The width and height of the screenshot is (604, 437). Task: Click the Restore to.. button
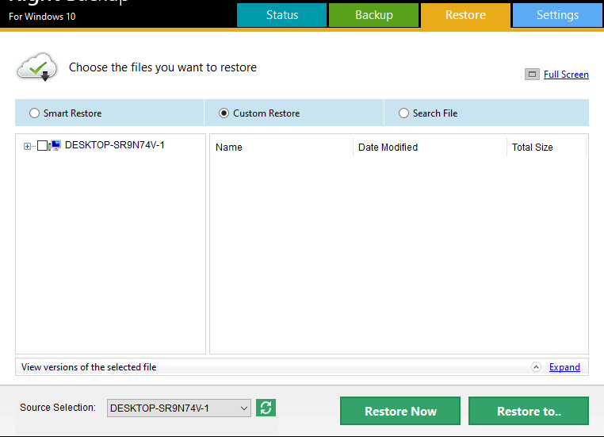pyautogui.click(x=529, y=411)
